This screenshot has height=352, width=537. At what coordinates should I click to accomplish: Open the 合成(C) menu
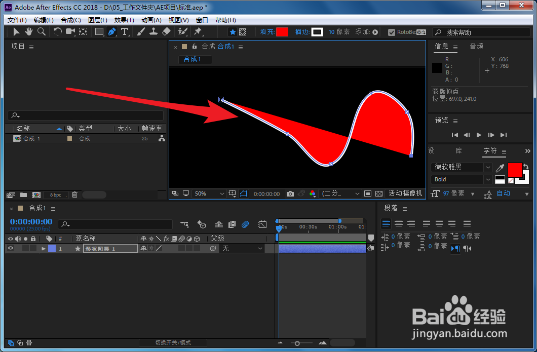(x=71, y=20)
